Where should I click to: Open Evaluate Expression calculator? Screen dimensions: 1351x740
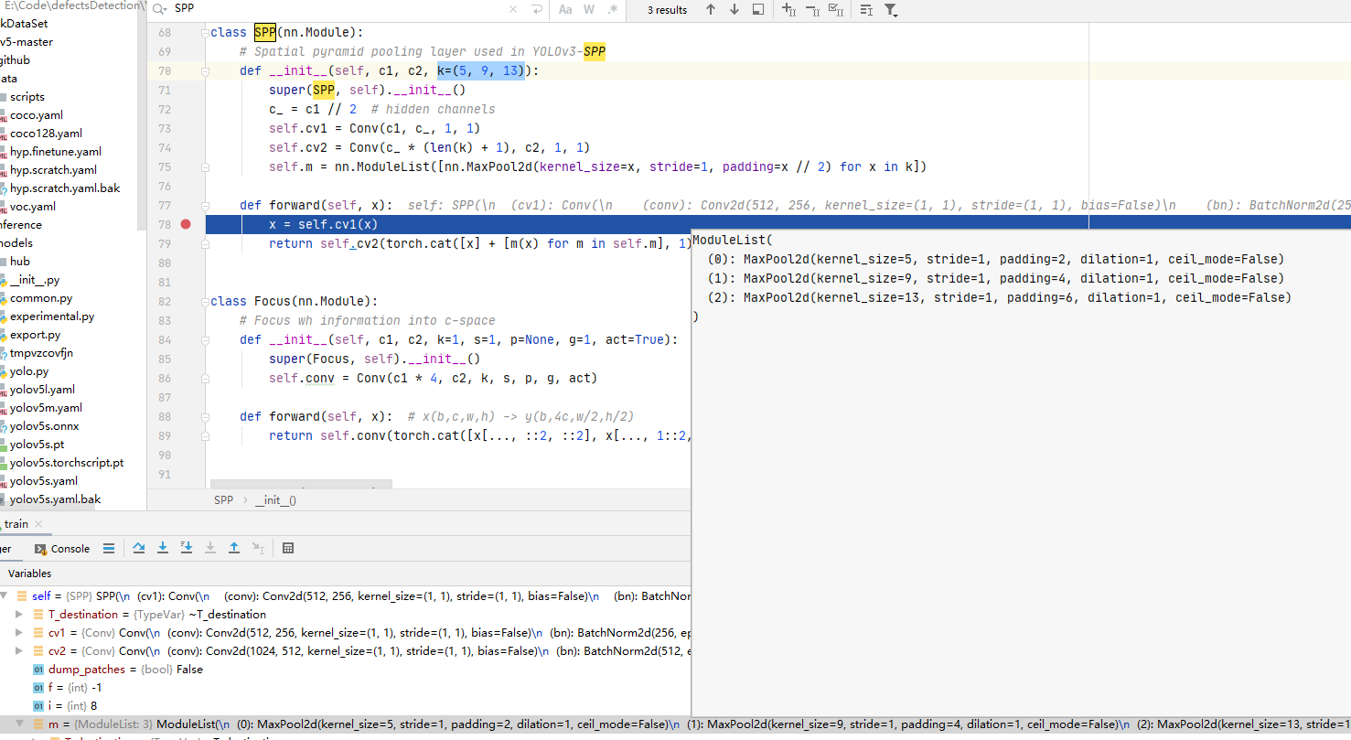point(288,548)
